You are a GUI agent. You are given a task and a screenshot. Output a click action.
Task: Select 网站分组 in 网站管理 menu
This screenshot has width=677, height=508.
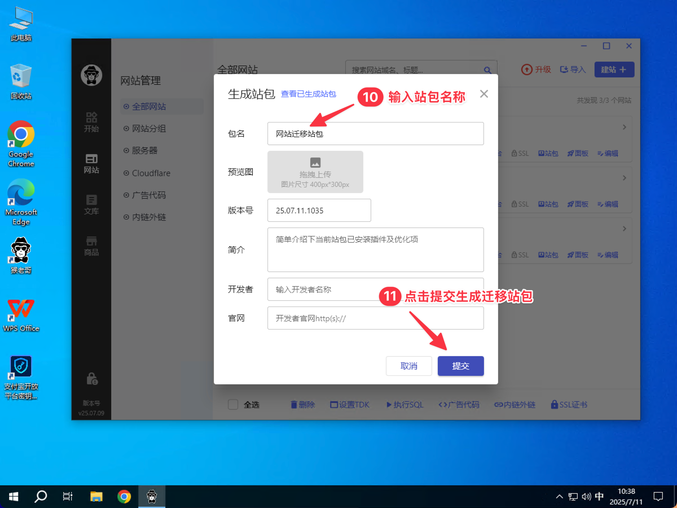tap(162, 129)
